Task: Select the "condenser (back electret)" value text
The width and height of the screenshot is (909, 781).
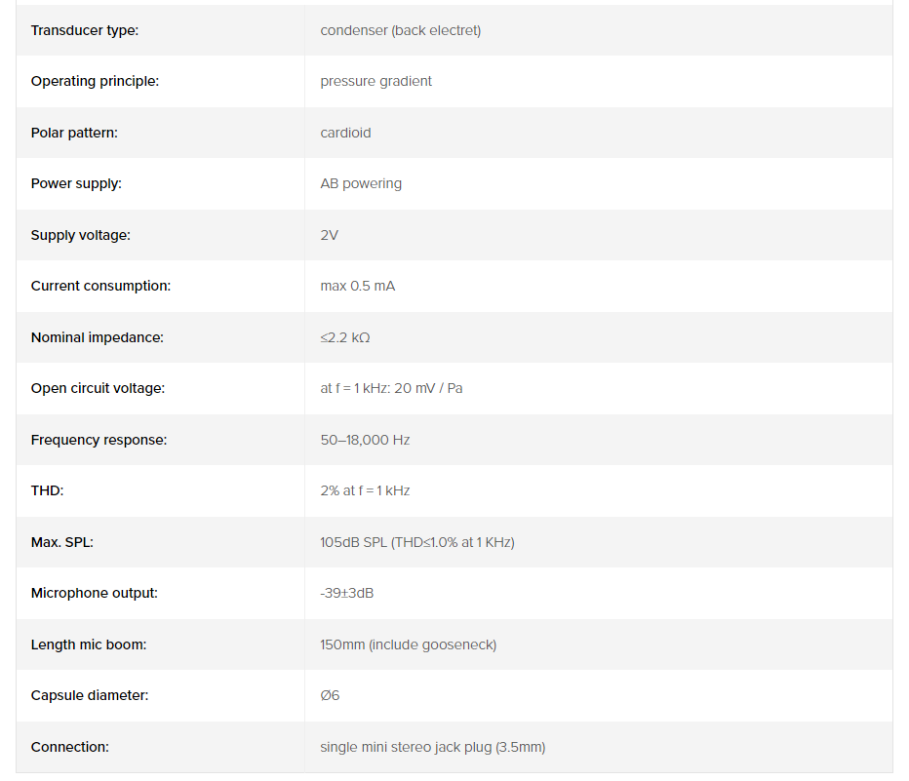Action: coord(400,30)
